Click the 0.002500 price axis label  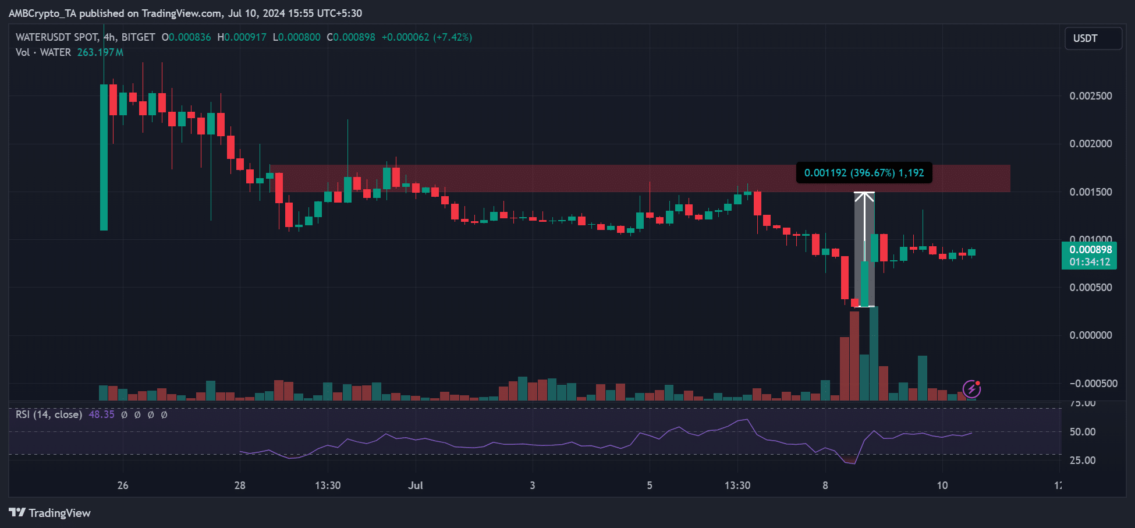point(1091,96)
